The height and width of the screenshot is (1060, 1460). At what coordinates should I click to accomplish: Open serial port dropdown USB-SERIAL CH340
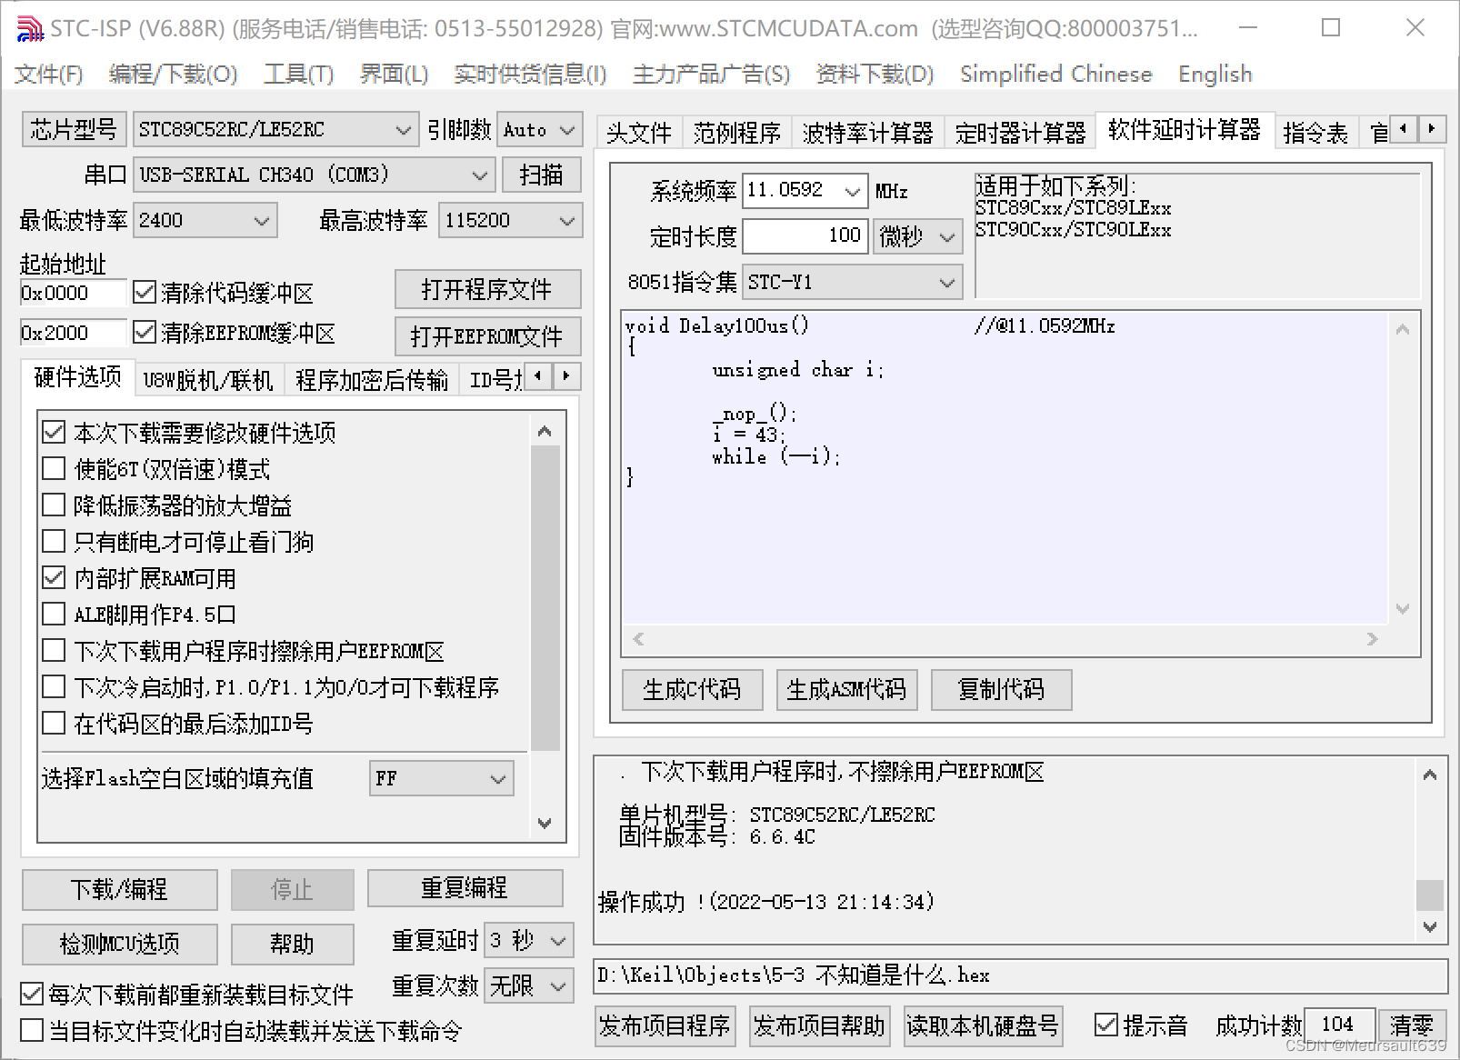314,175
